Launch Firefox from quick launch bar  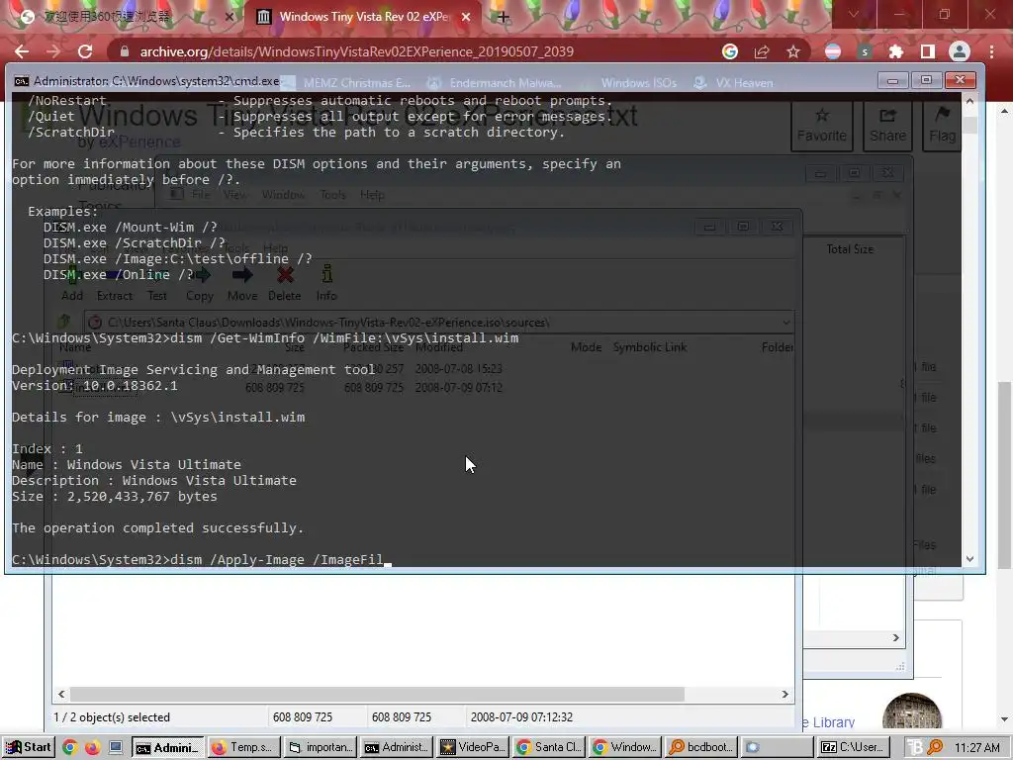[92, 748]
